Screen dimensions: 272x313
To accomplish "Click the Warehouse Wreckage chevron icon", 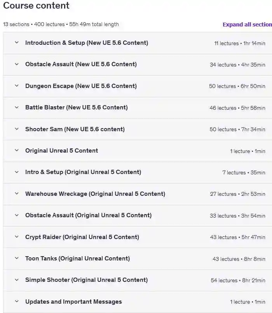I will tap(17, 194).
